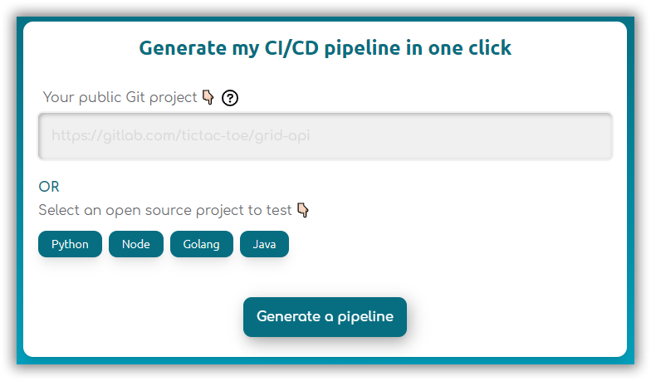Choose the Node sample project
651x381 pixels.
point(135,244)
